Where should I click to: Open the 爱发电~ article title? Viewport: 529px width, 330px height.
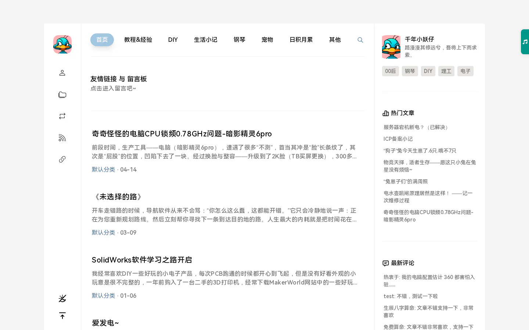[105, 323]
